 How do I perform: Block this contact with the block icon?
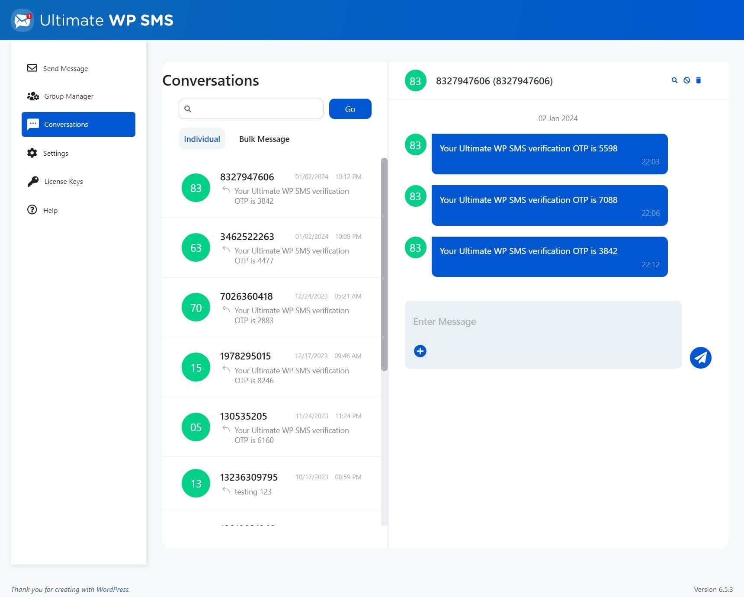[x=686, y=80]
